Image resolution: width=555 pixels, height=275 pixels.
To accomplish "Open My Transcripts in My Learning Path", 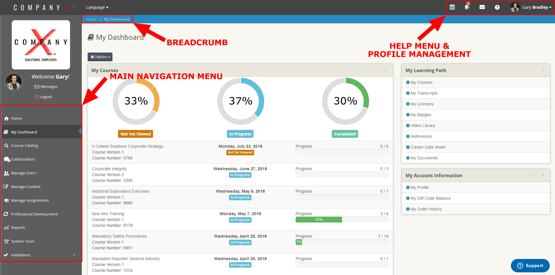I will [424, 93].
